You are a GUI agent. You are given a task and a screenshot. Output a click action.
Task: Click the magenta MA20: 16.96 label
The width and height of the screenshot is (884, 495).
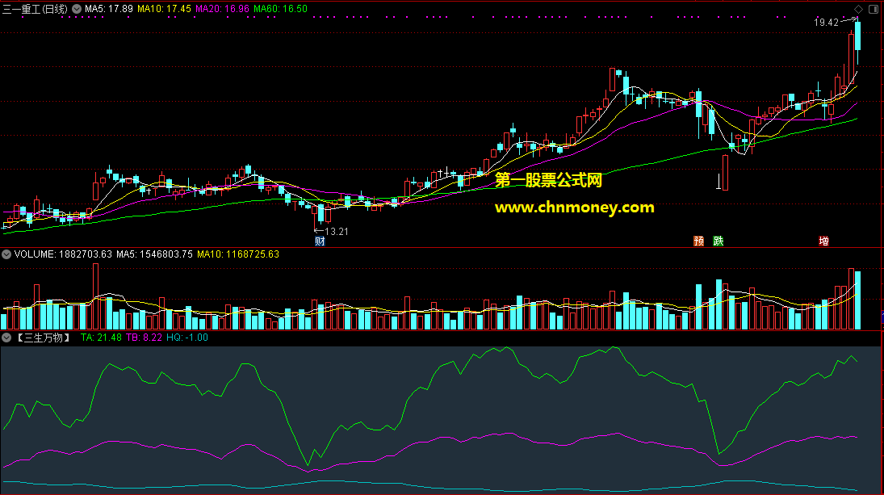(x=222, y=9)
